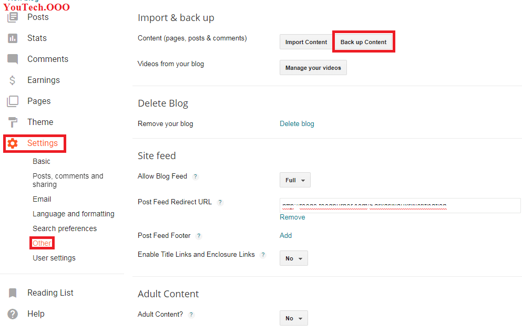
Task: Click Remove under the feed redirect URL
Action: coord(292,217)
